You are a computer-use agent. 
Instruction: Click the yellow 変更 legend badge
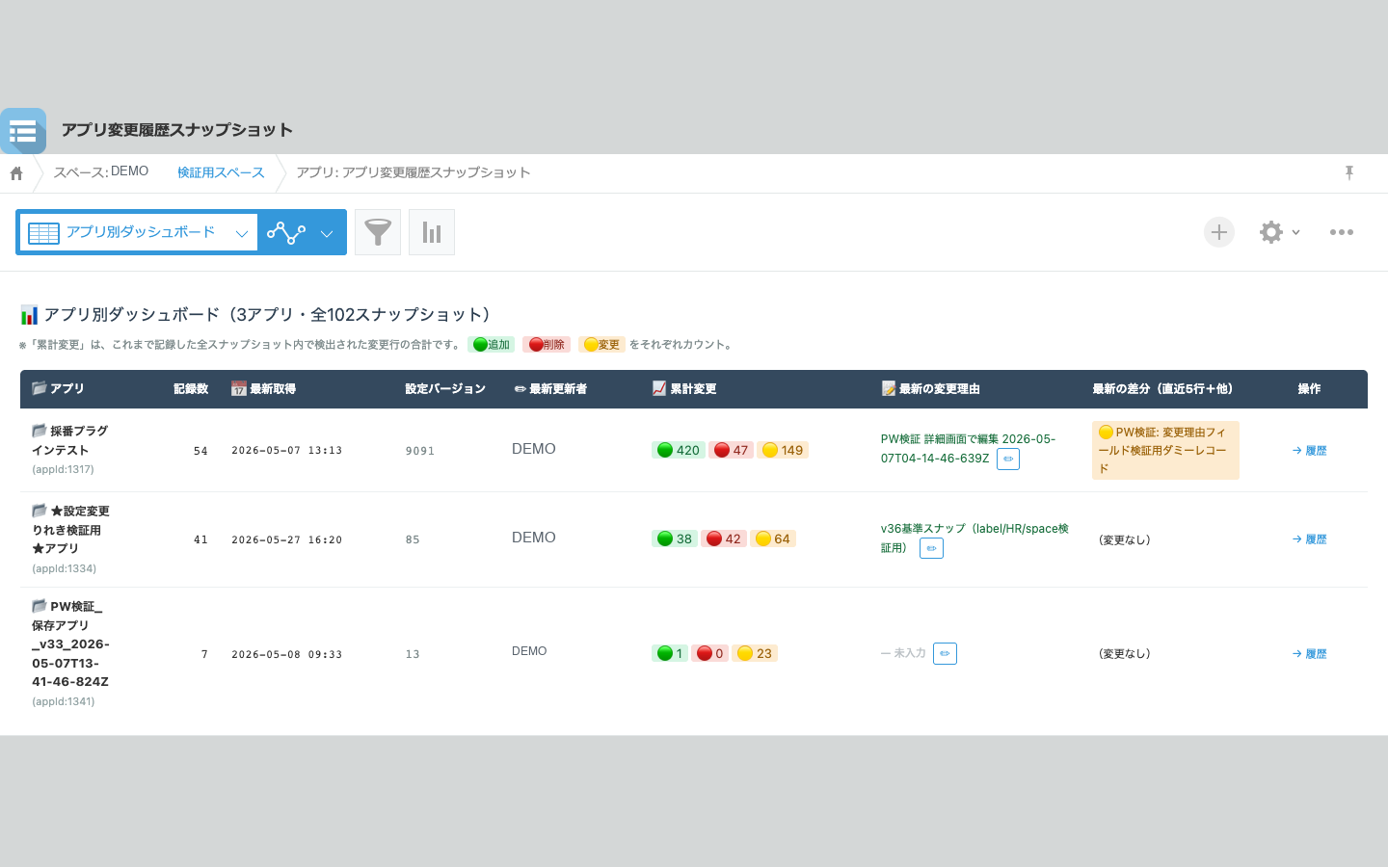pos(602,345)
